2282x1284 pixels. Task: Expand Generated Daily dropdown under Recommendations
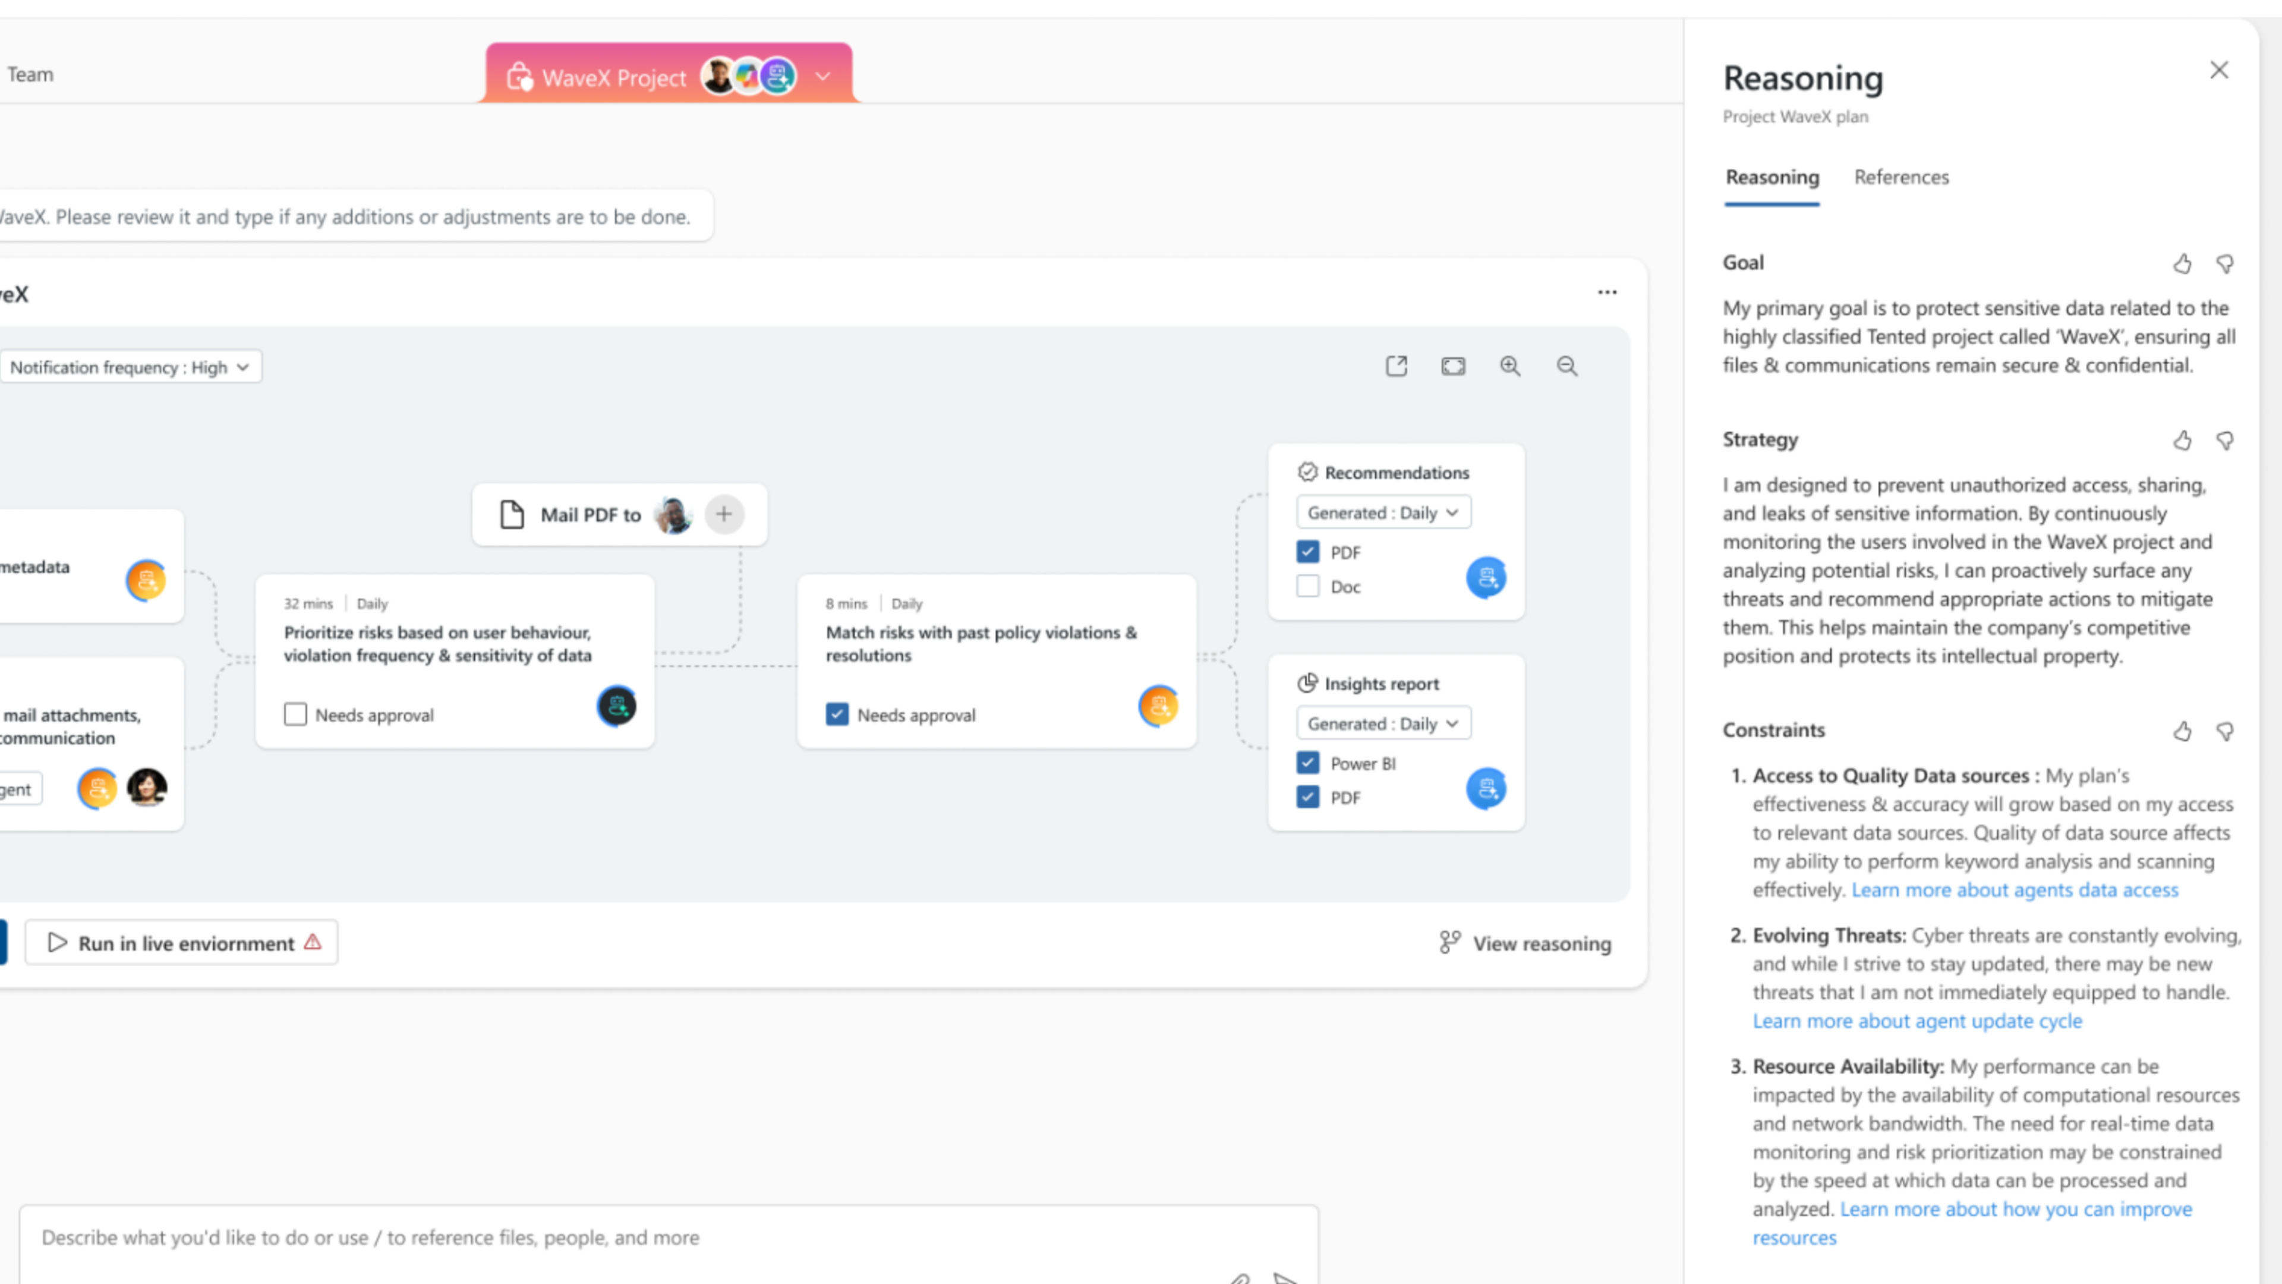click(x=1383, y=512)
